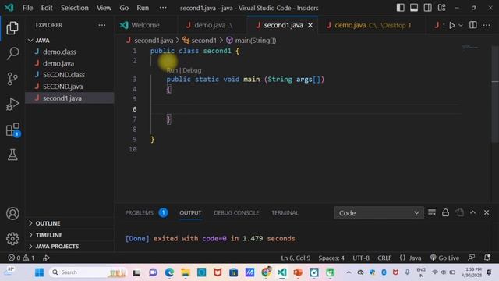Image resolution: width=499 pixels, height=281 pixels.
Task: Open the output log in editor
Action: 459,212
